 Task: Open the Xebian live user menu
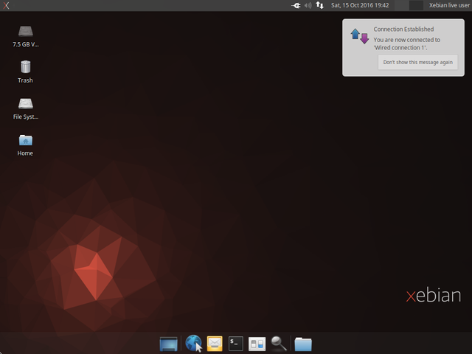[x=449, y=5]
